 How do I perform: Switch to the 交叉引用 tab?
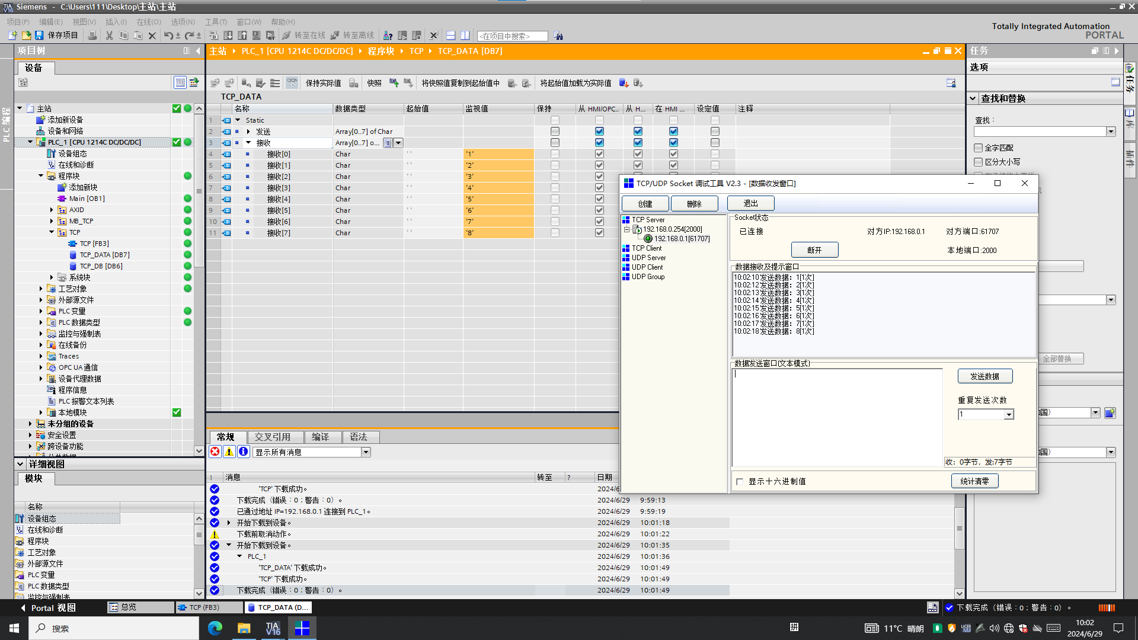click(272, 437)
